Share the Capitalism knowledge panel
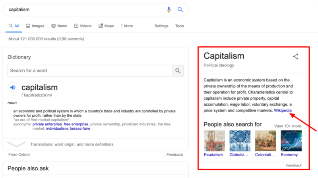The width and height of the screenshot is (318, 178). pos(295,57)
